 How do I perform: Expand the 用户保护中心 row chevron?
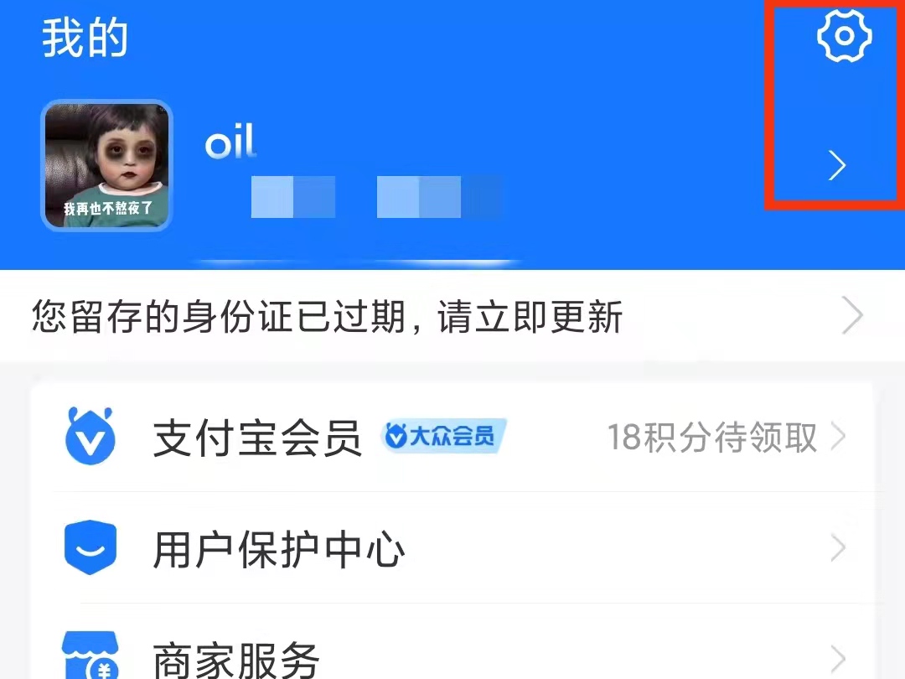[x=838, y=548]
